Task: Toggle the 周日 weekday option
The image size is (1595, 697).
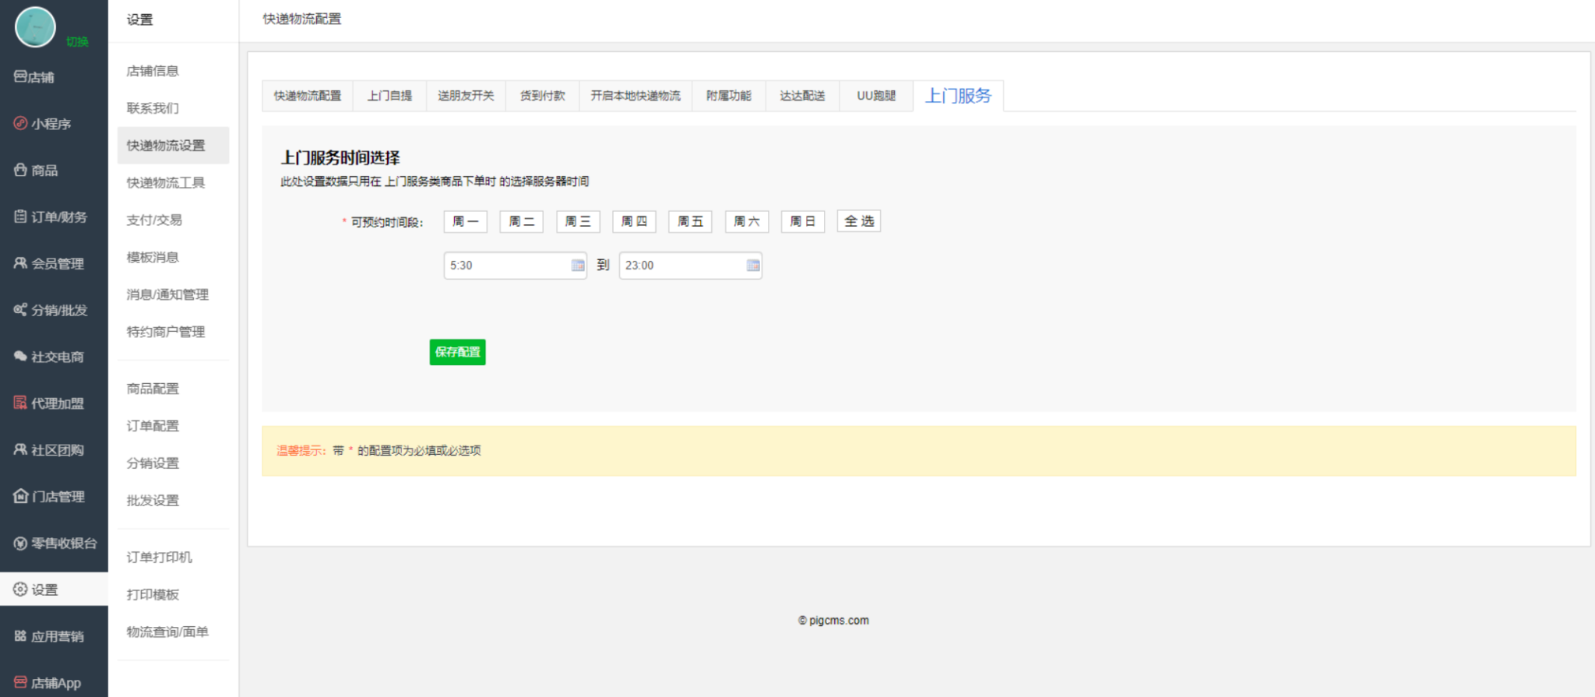Action: 803,221
